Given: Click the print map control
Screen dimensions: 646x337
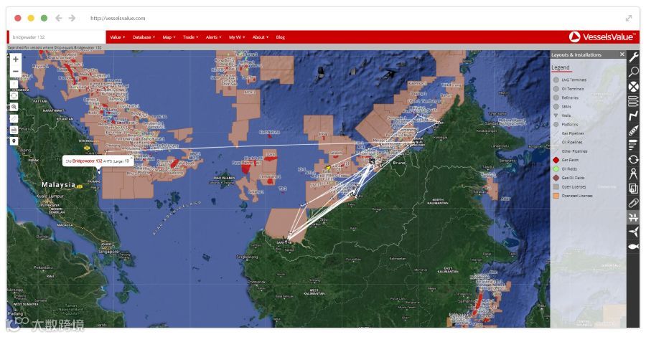Looking at the screenshot, I should coord(14,130).
